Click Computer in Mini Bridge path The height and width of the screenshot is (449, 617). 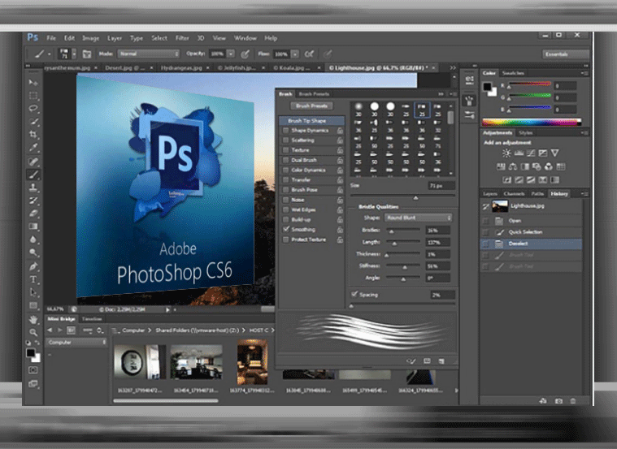click(133, 330)
